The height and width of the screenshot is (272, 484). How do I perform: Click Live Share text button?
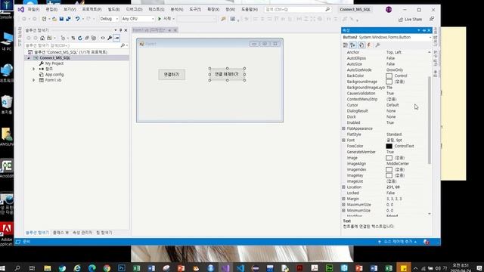[x=413, y=20]
